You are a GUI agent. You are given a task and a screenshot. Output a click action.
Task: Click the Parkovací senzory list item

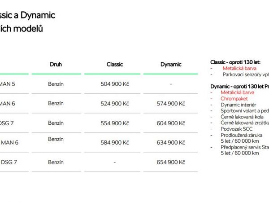(x=245, y=74)
